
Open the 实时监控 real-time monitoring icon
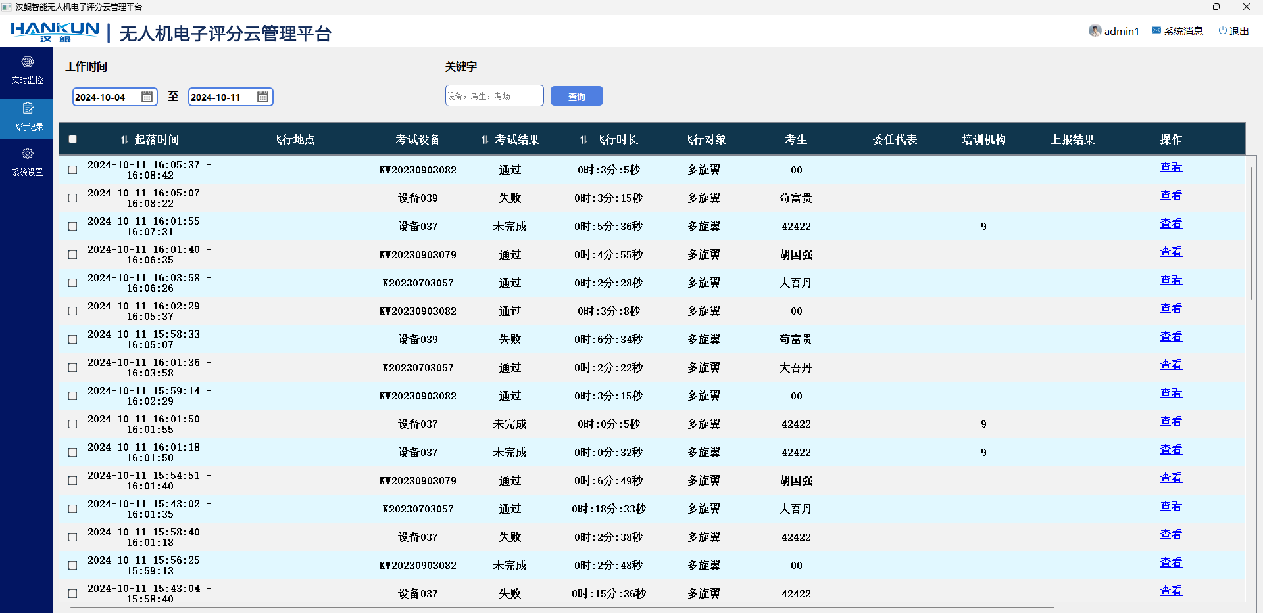point(27,62)
